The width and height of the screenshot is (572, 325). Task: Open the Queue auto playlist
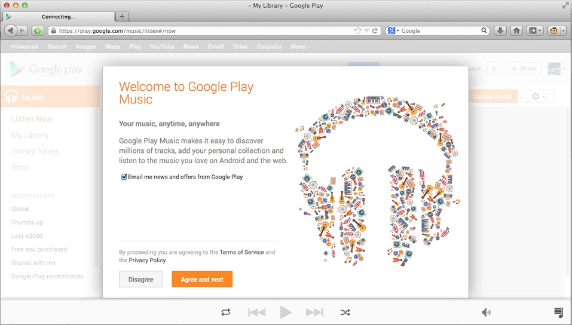tap(20, 209)
